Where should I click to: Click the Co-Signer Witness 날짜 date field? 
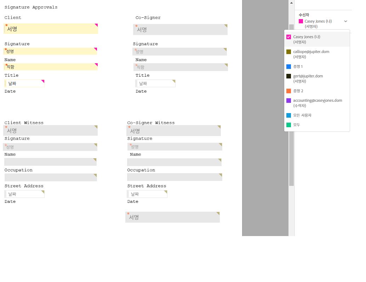[x=147, y=194]
